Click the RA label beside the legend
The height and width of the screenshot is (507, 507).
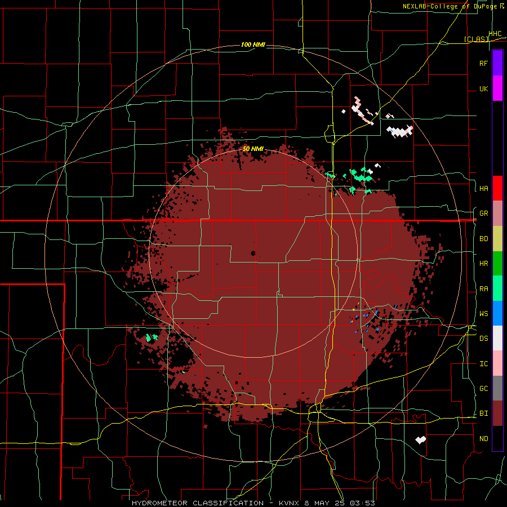click(x=483, y=289)
